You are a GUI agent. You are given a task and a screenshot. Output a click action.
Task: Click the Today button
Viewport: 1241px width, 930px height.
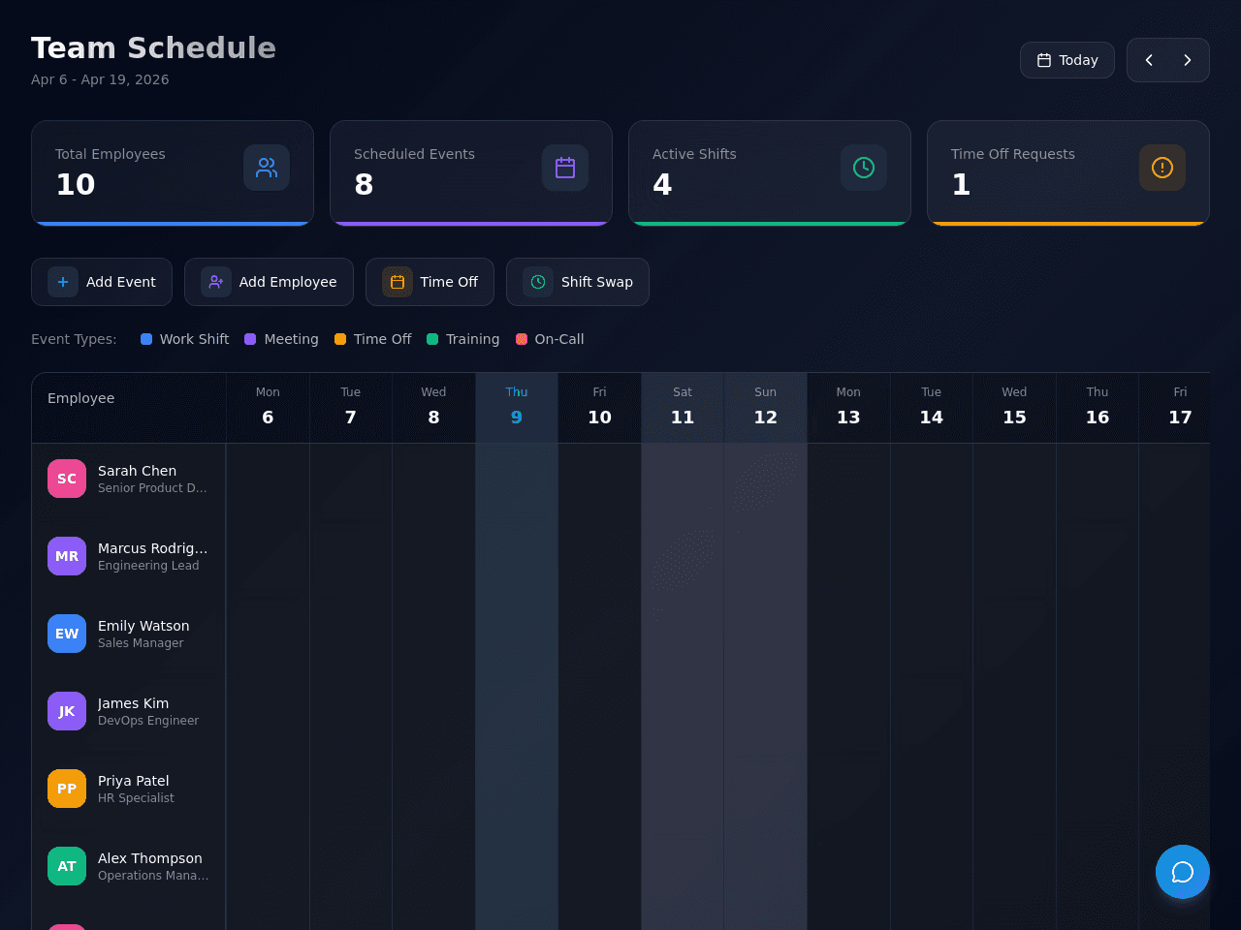[x=1067, y=60]
